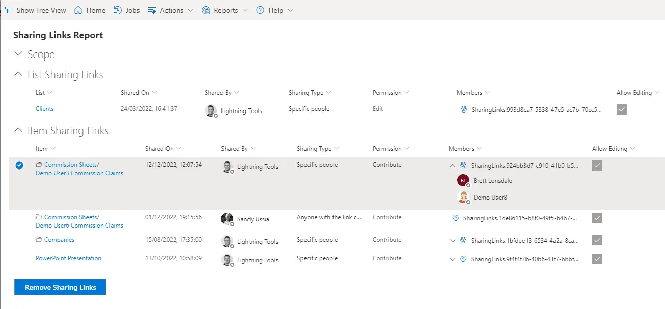Expand members for PowerPoint Presentation sharing link

coord(453,259)
